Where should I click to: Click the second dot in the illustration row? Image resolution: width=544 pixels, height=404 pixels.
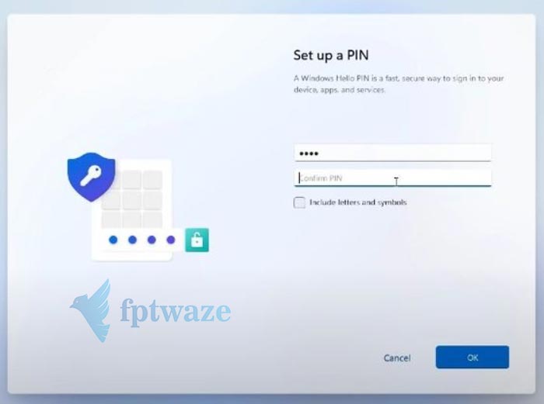tap(132, 240)
